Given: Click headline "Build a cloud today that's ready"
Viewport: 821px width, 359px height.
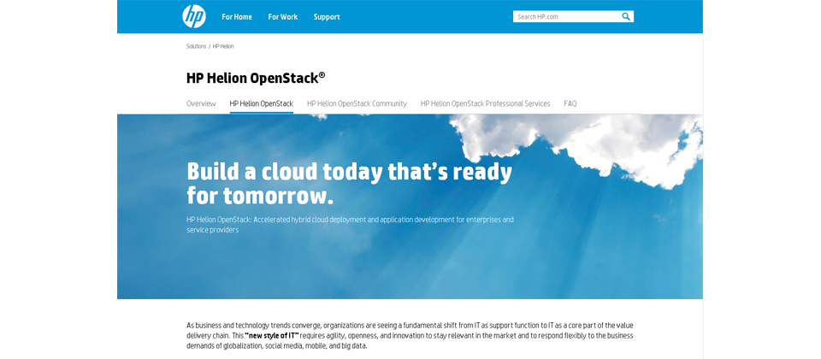Looking at the screenshot, I should [349, 172].
